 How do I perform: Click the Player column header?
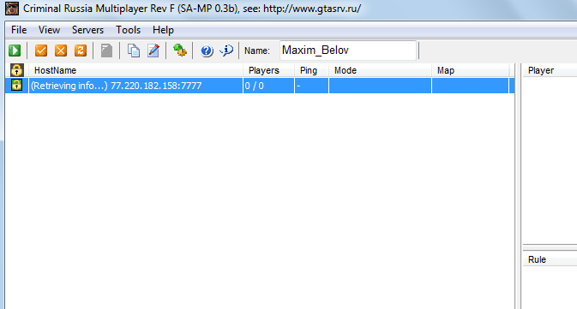point(550,70)
